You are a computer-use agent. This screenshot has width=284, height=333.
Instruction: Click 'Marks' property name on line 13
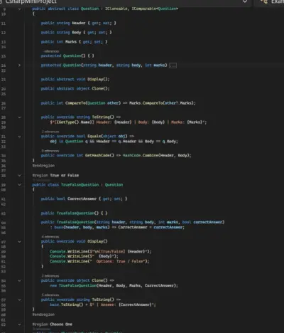[x=71, y=42]
